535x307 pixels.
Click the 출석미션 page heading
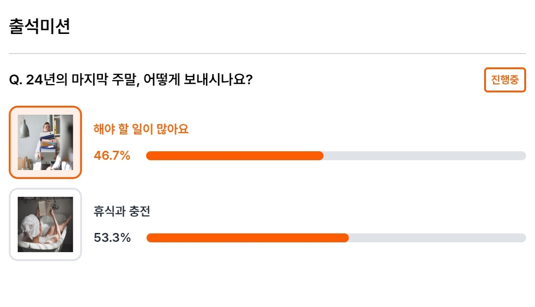(x=40, y=27)
